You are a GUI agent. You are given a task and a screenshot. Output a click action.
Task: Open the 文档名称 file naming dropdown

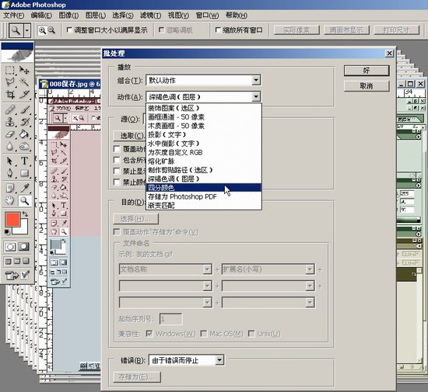pyautogui.click(x=207, y=269)
